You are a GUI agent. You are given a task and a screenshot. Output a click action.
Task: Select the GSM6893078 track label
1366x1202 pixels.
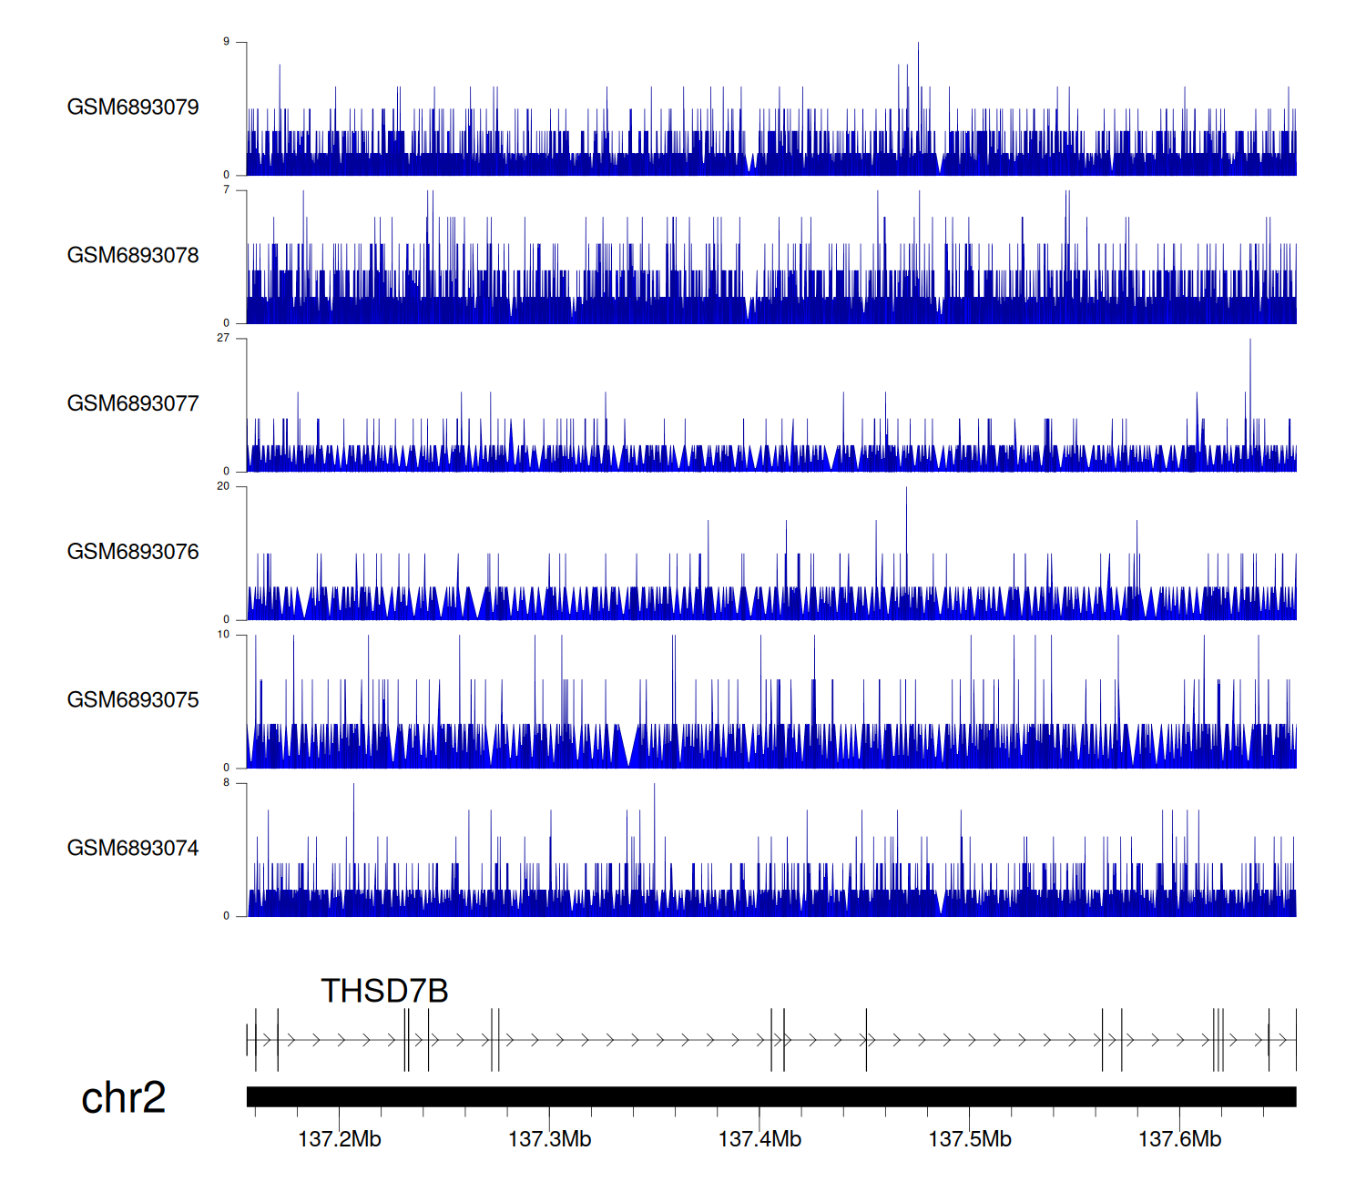click(133, 256)
